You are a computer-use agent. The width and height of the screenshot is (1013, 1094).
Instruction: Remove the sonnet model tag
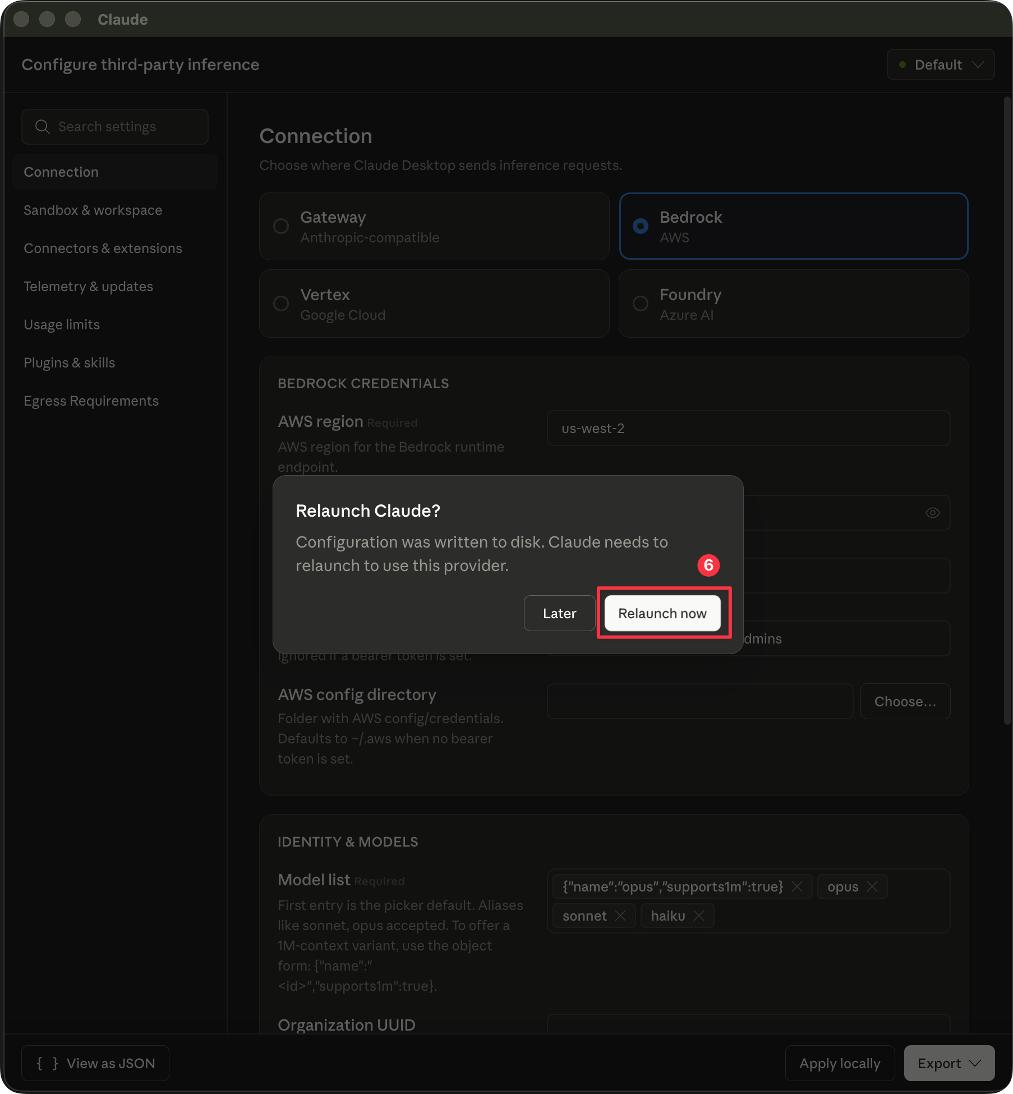pyautogui.click(x=620, y=916)
